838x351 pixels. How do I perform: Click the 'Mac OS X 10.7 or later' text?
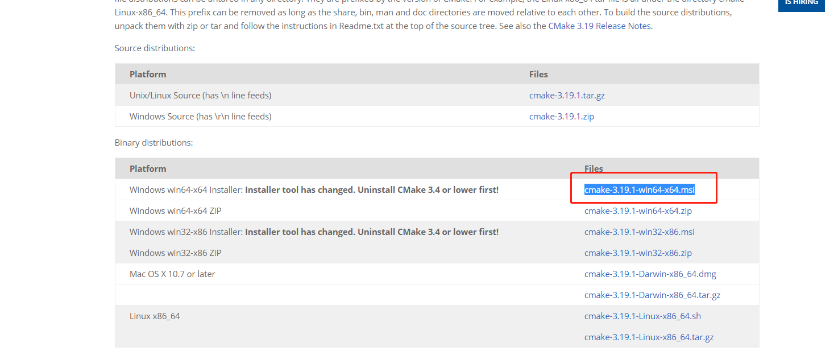click(x=172, y=274)
